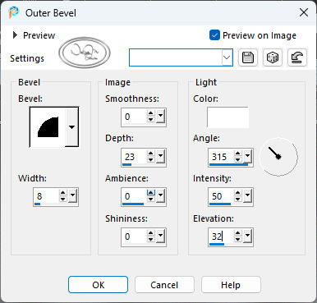
Task: Open the Angle slider dropdown arrow
Action: pos(247,157)
